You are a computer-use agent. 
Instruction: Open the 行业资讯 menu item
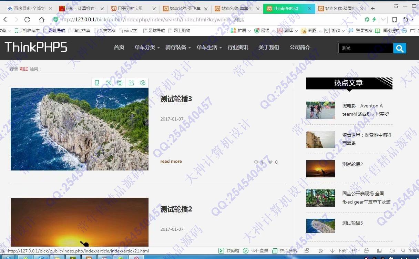(x=238, y=48)
